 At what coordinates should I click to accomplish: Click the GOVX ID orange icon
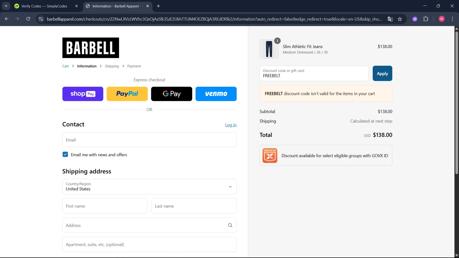coord(270,156)
